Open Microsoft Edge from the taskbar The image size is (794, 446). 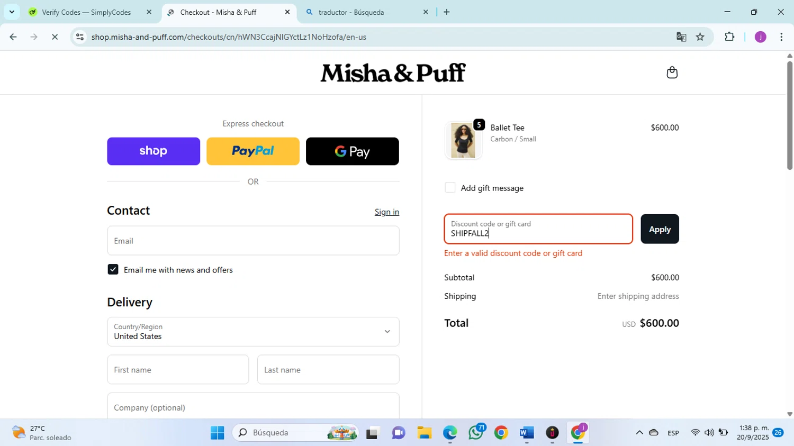point(450,433)
